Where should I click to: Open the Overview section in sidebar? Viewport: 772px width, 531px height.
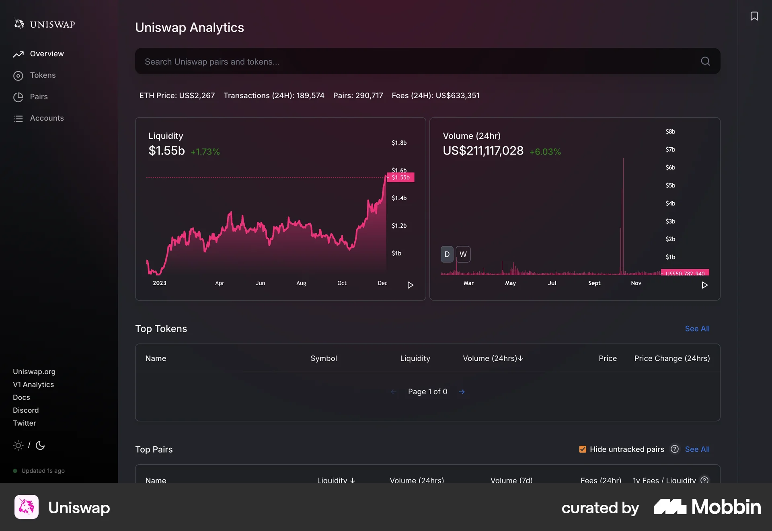47,54
